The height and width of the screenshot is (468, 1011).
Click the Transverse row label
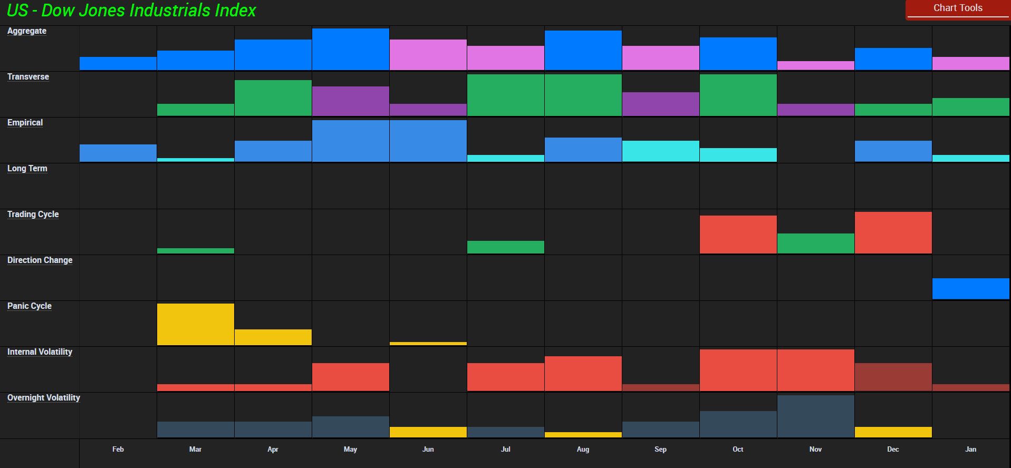click(x=28, y=77)
